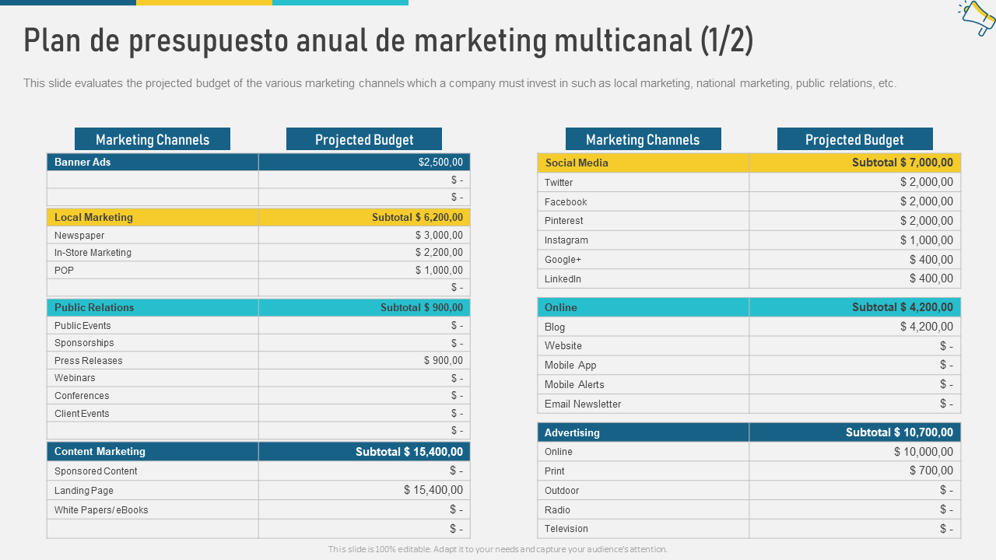Select the "$ 2,200,00" budget value
Screen dimensions: 996x560
(x=439, y=253)
